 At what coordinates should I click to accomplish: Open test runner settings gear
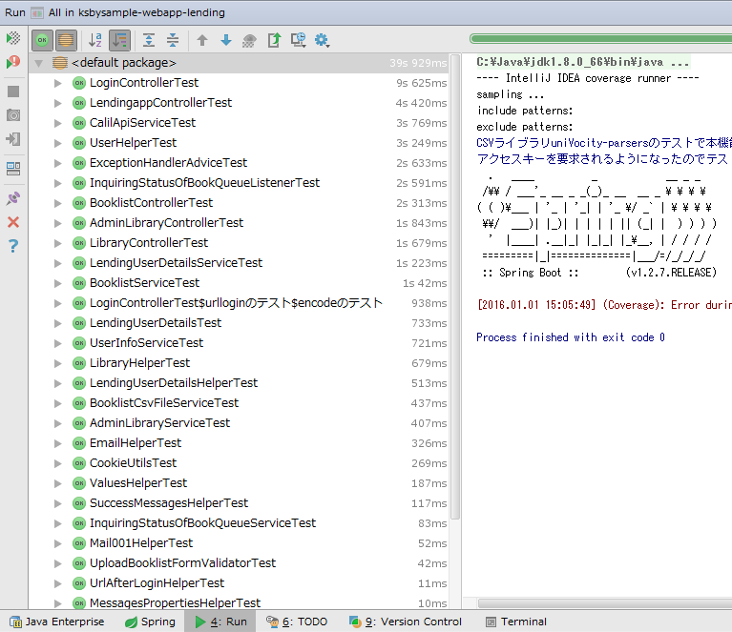point(323,40)
